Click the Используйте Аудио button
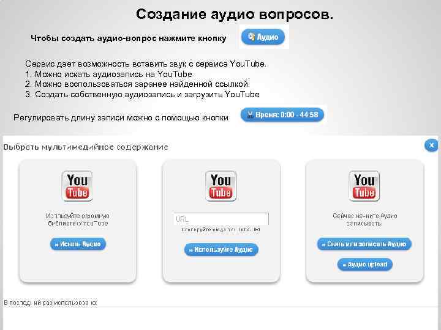441x330 pixels. 221,249
